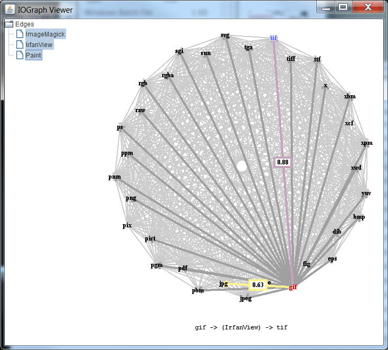Screen dimensions: 388x350
Task: Click the document icon beside Paint
Action: point(20,55)
